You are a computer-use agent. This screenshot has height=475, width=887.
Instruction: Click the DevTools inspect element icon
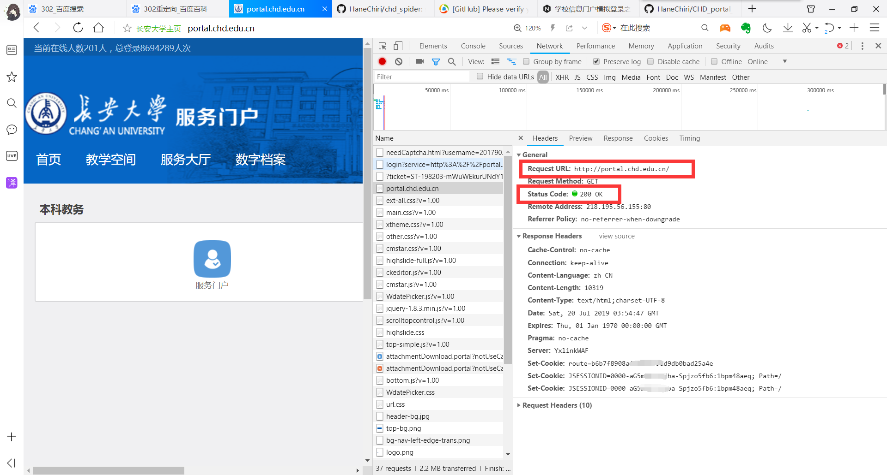point(383,46)
